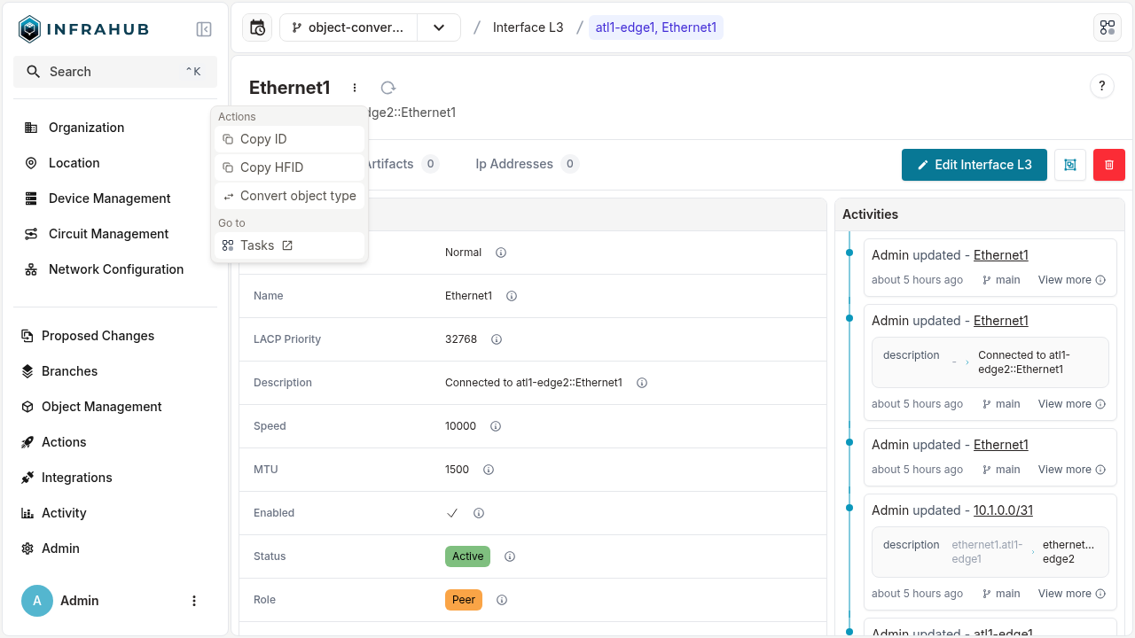Collapse the left navigation sidebar

click(x=204, y=28)
